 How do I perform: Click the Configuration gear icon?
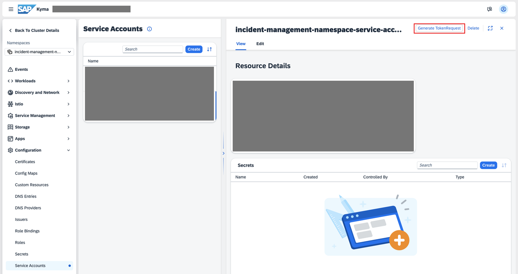[x=10, y=150]
